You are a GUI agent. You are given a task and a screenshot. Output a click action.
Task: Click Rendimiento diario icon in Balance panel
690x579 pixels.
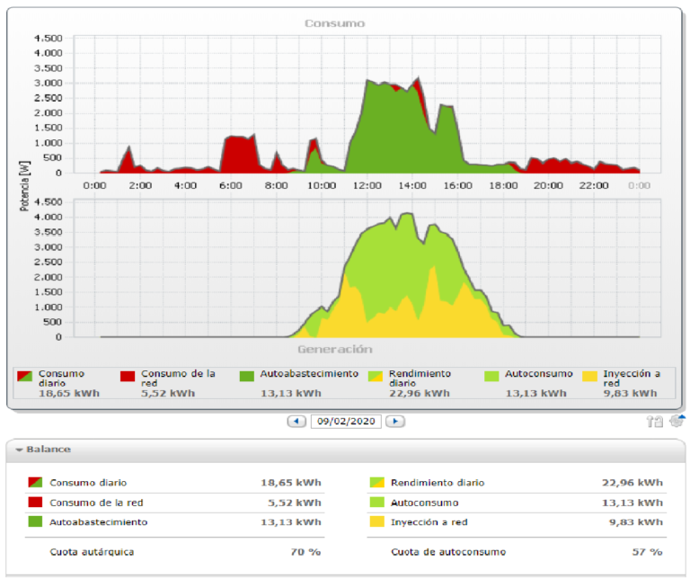coord(376,483)
